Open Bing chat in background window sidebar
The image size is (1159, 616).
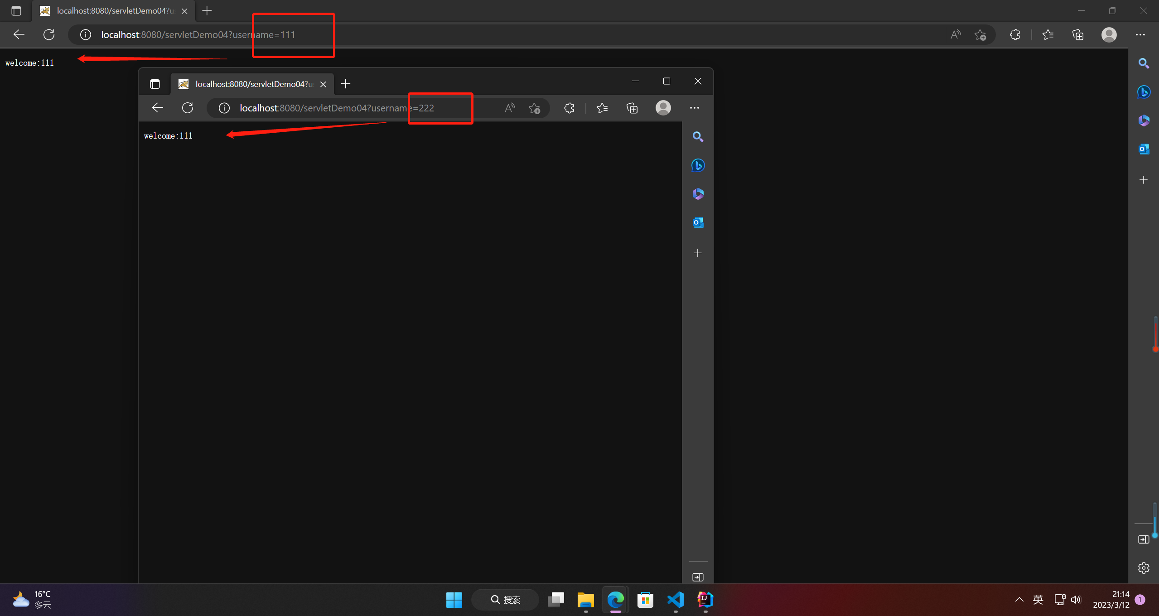[x=1144, y=92]
